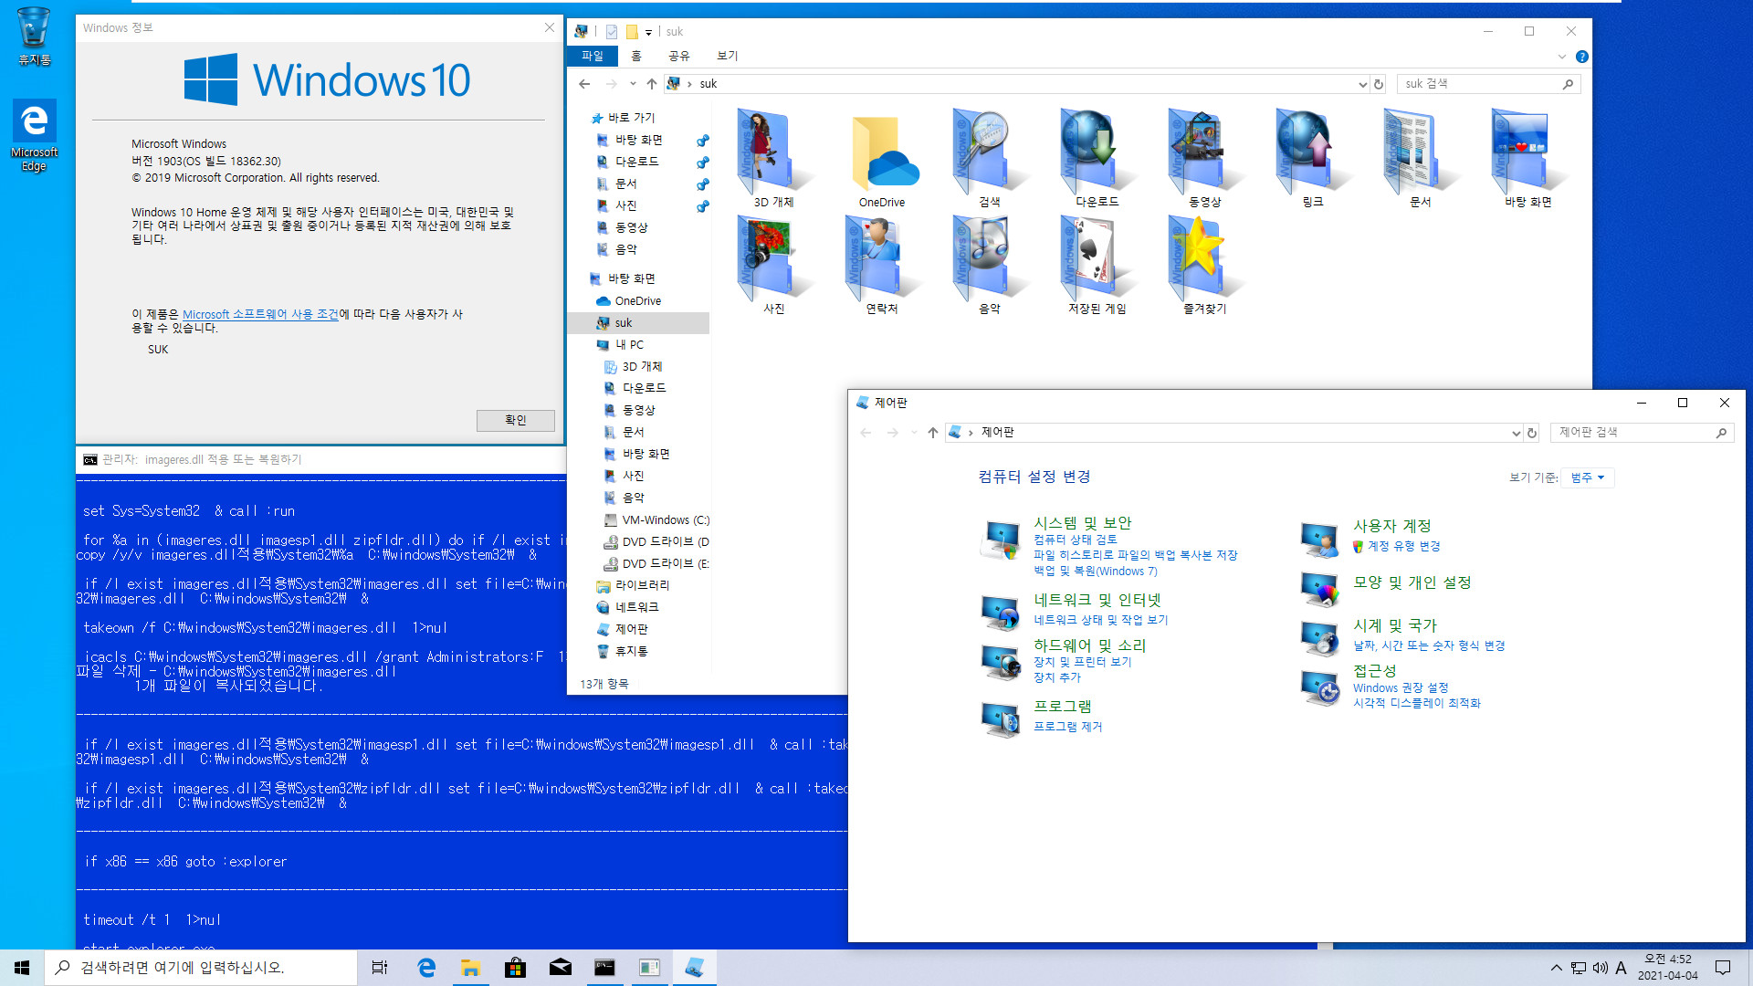
Task: Click 확인 in Windows 정보 dialog
Action: 516,420
